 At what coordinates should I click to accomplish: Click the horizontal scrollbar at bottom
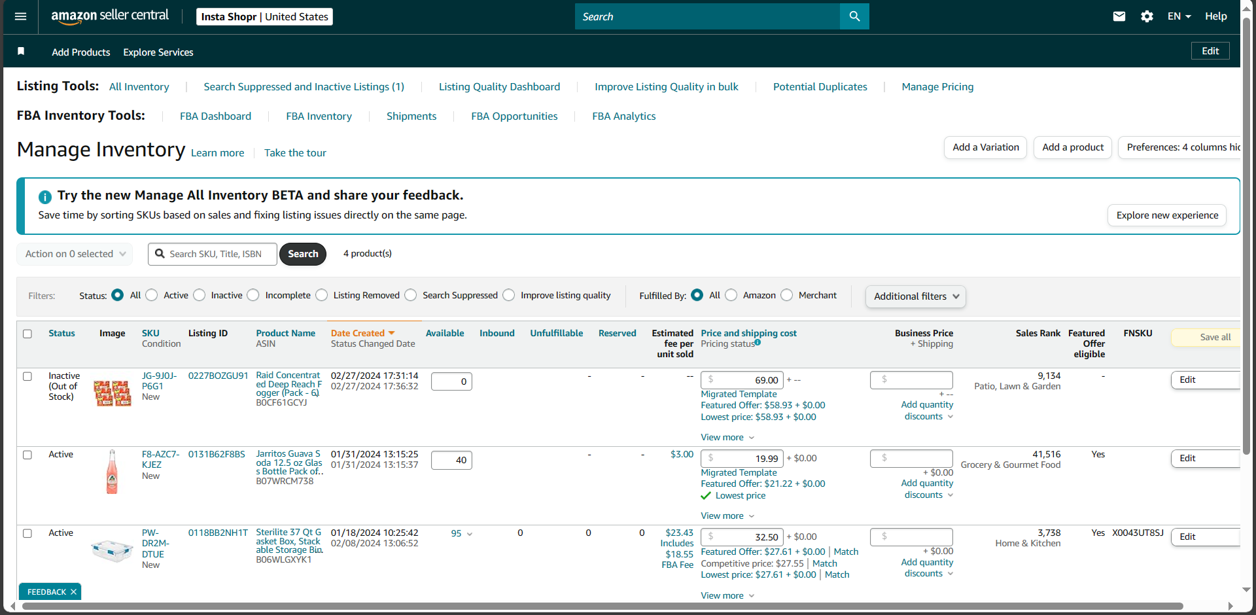coord(602,606)
